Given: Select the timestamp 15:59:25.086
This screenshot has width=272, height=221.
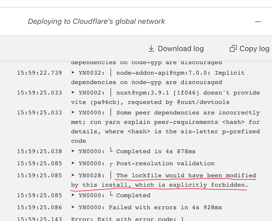Looking at the screenshot, I should 39,207.
